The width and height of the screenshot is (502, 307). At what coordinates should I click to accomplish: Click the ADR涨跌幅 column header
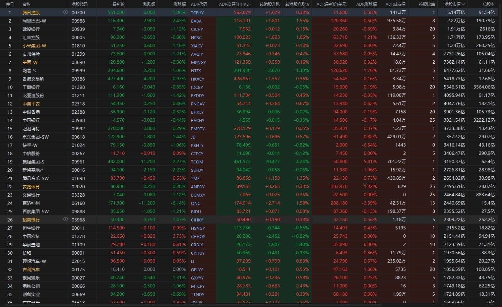tap(366, 4)
